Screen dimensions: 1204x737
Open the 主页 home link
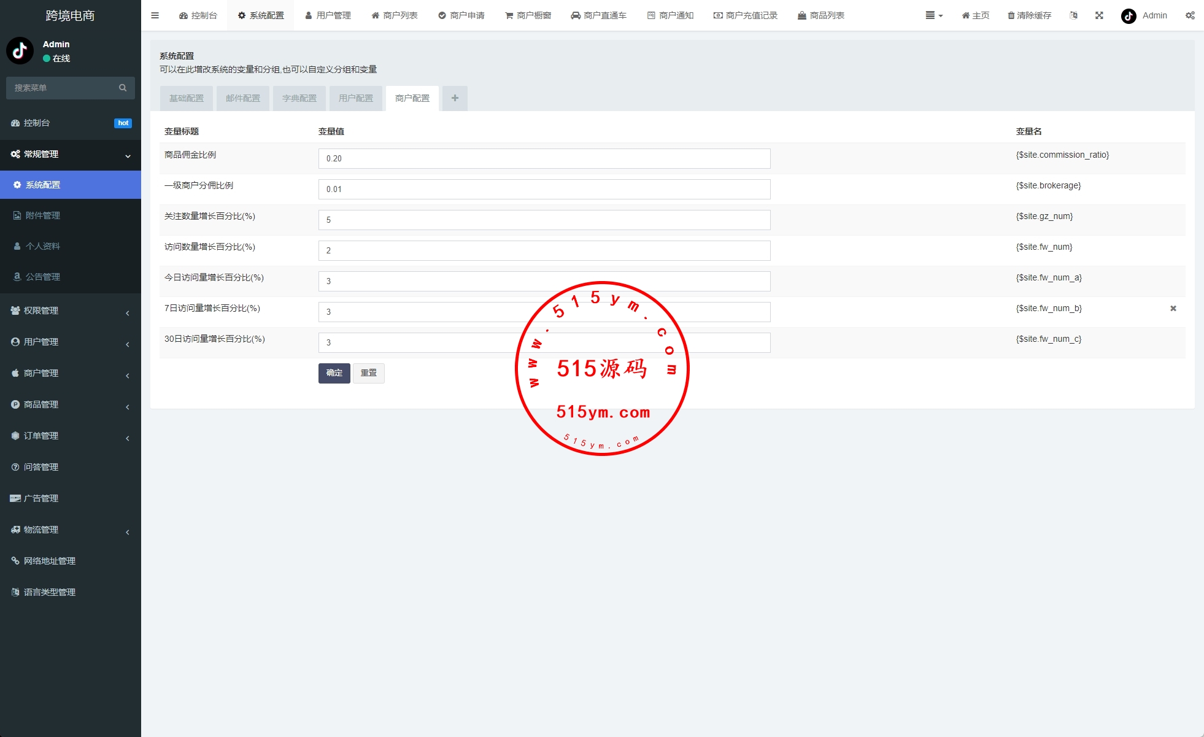tap(975, 15)
